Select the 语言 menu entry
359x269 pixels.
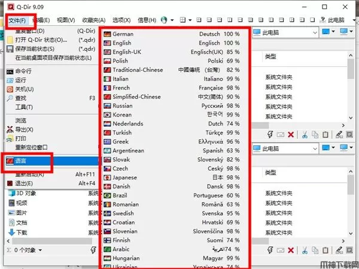pos(52,161)
